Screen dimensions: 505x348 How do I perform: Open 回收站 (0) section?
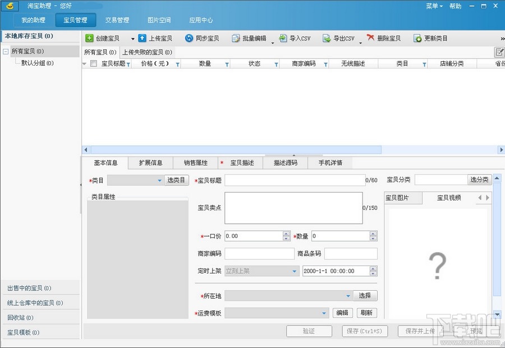[40, 318]
